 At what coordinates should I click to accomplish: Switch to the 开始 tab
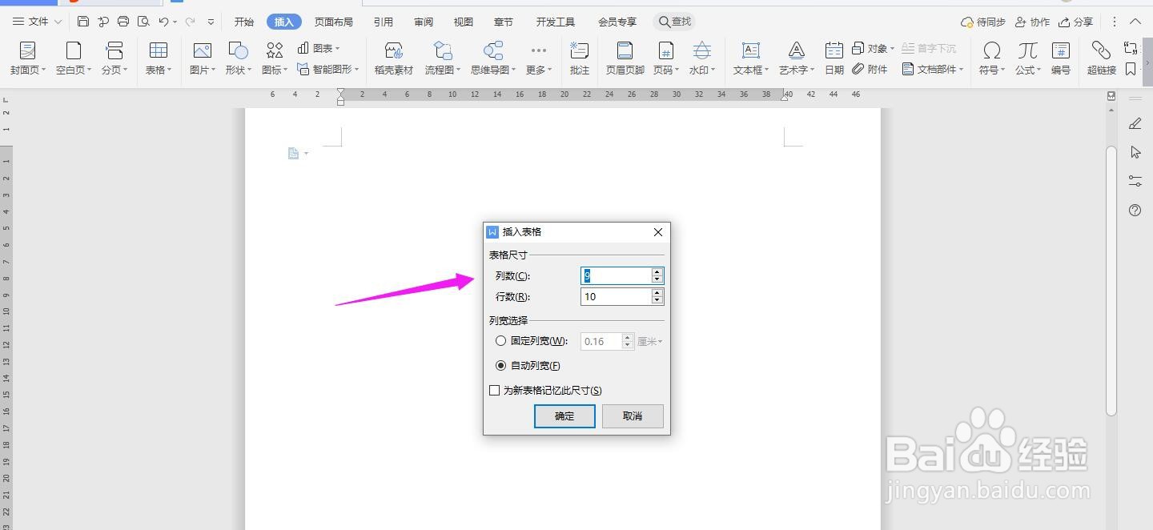244,22
